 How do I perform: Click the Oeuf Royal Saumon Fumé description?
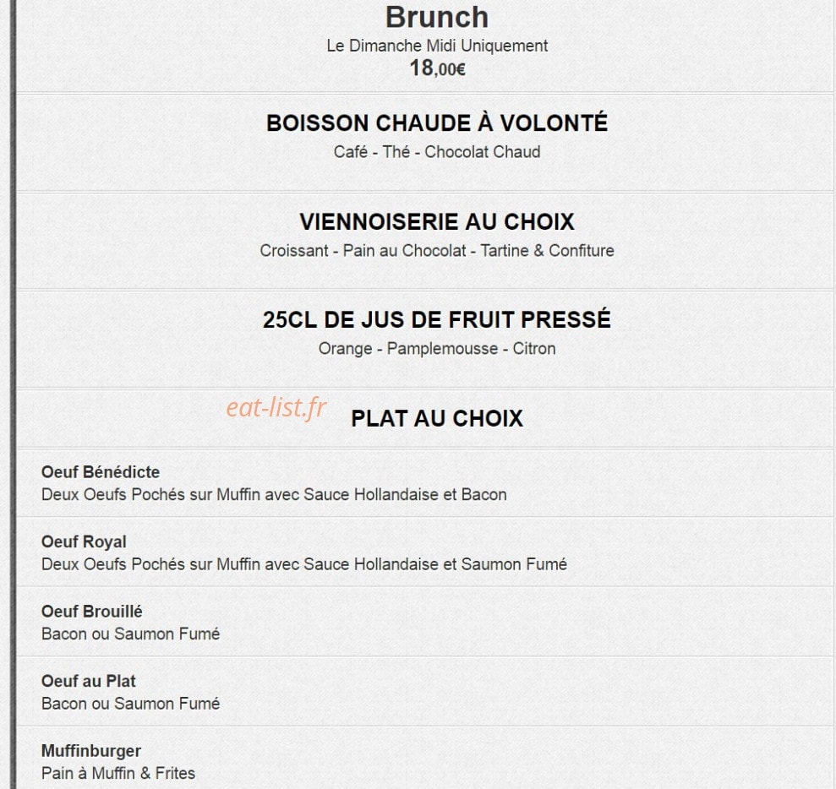[304, 564]
